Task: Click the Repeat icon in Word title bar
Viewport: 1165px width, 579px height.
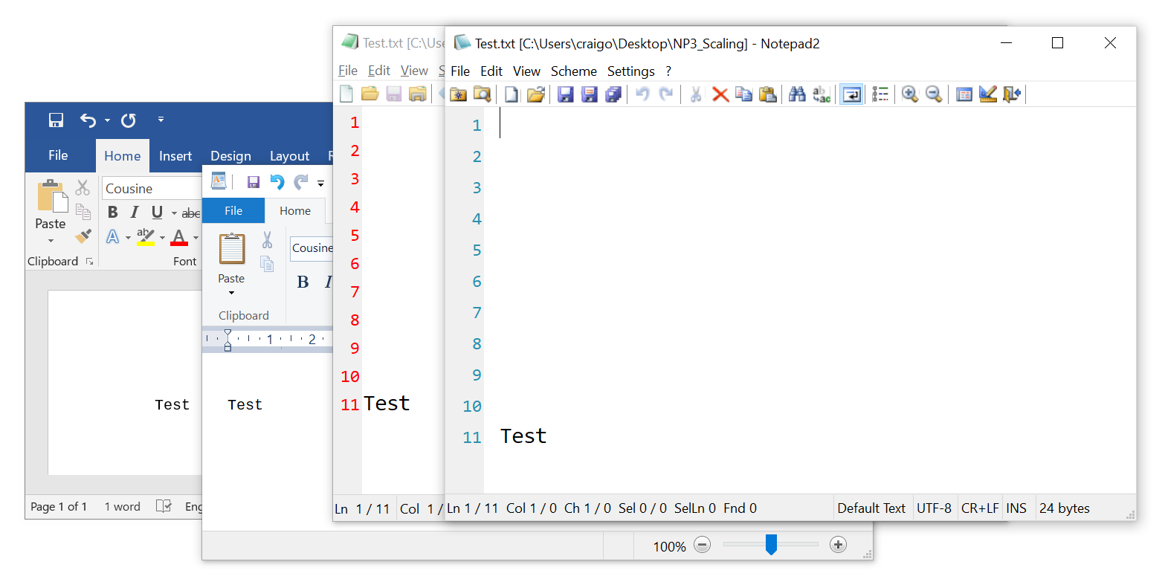Action: tap(129, 120)
